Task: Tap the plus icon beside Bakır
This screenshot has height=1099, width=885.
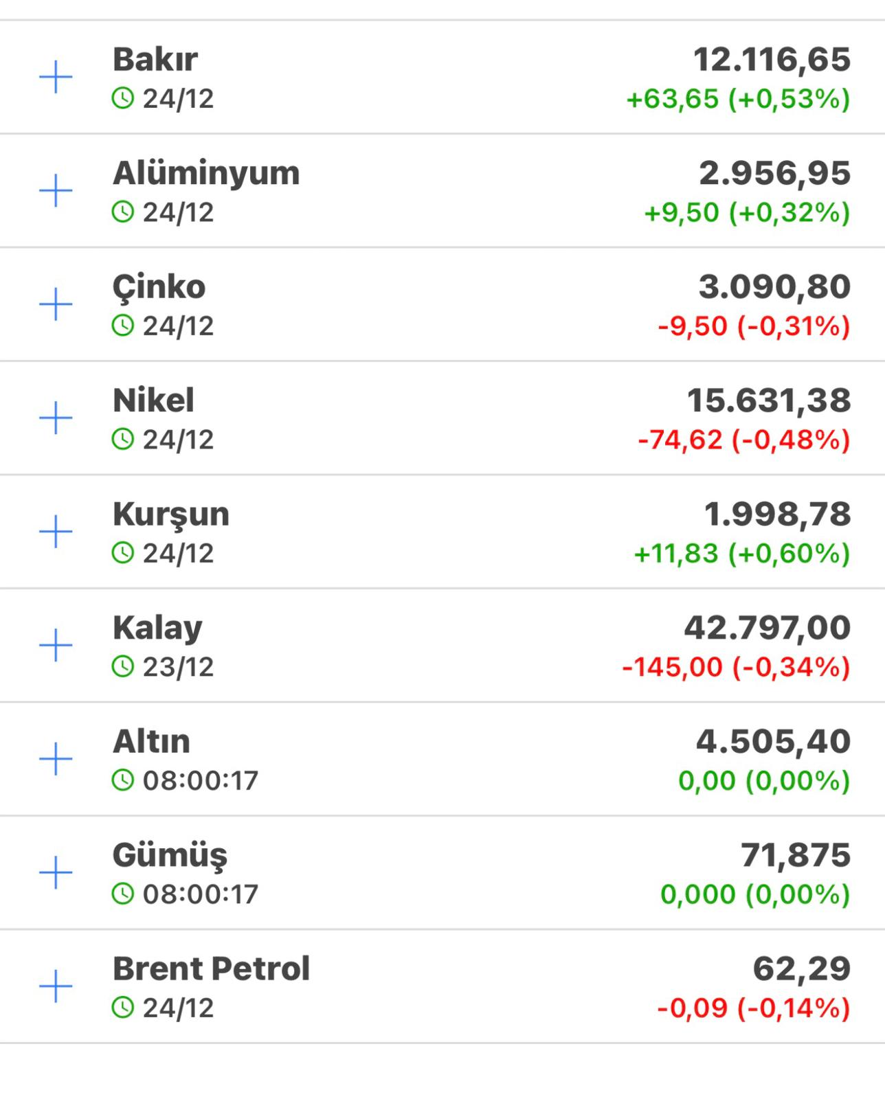Action: (56, 77)
